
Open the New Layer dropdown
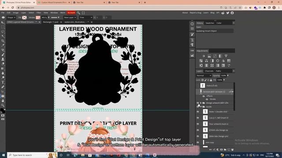(x=70, y=18)
